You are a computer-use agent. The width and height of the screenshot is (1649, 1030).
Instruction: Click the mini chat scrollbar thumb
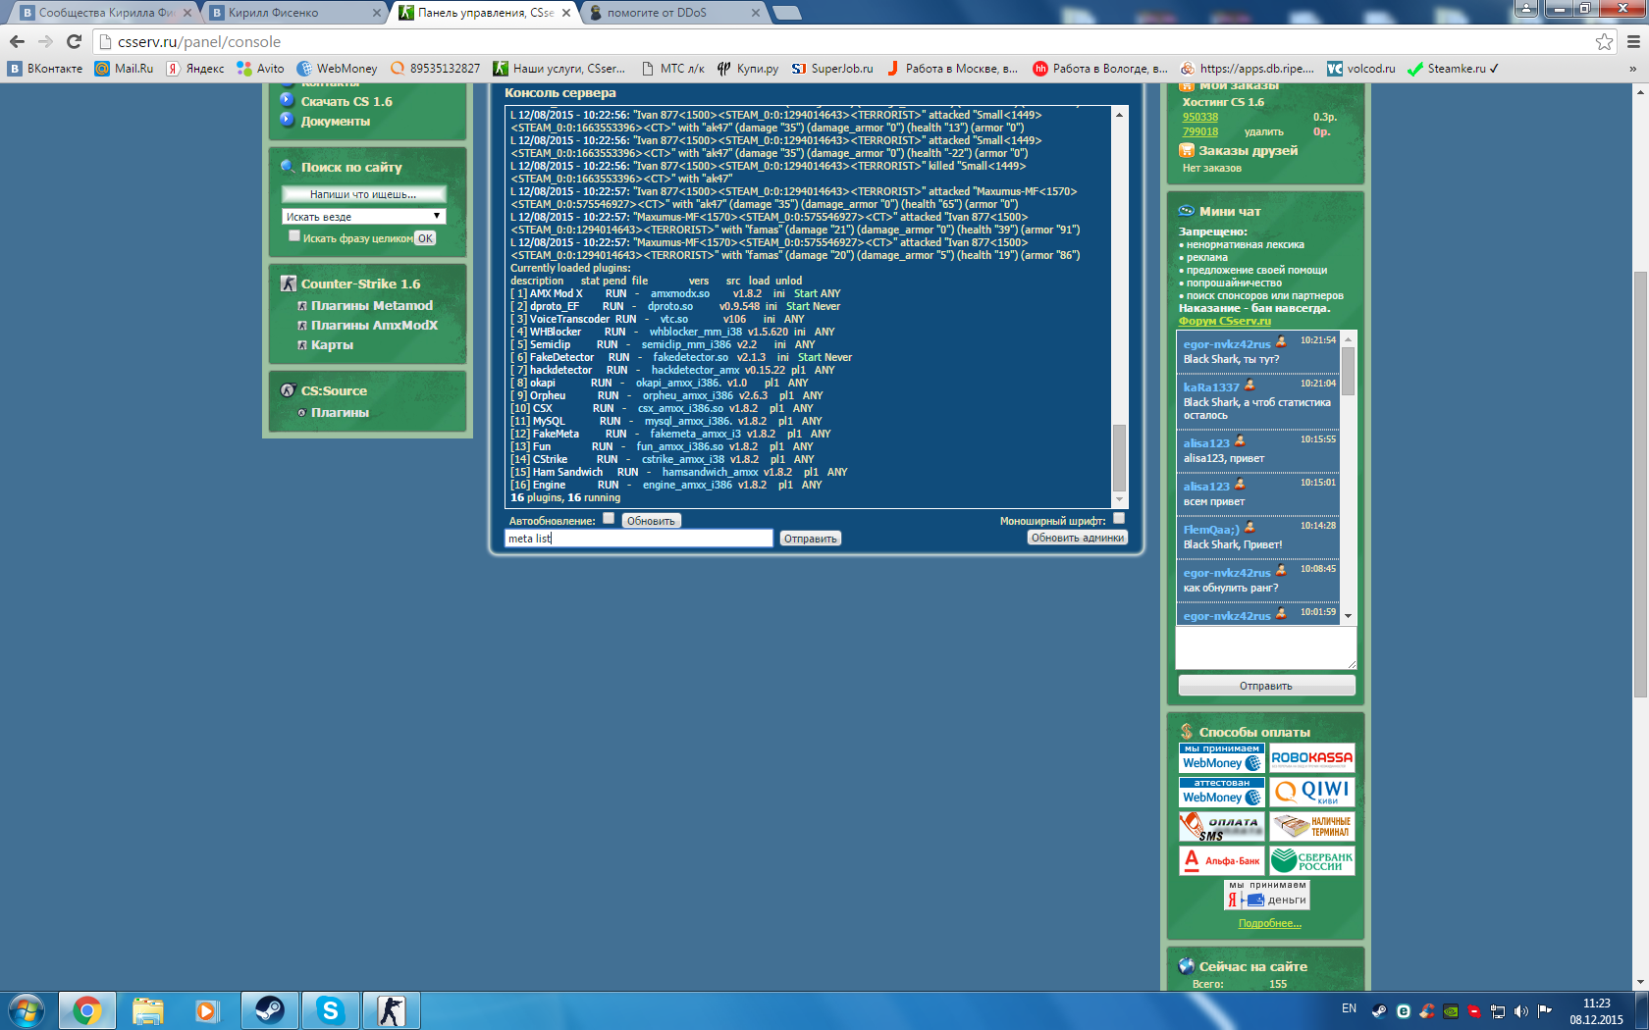(x=1349, y=370)
